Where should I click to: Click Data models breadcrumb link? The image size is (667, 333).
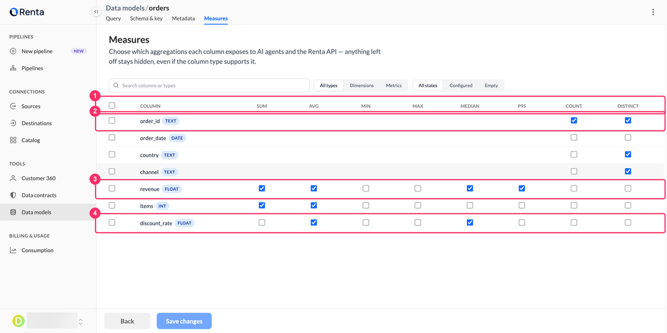pyautogui.click(x=126, y=8)
